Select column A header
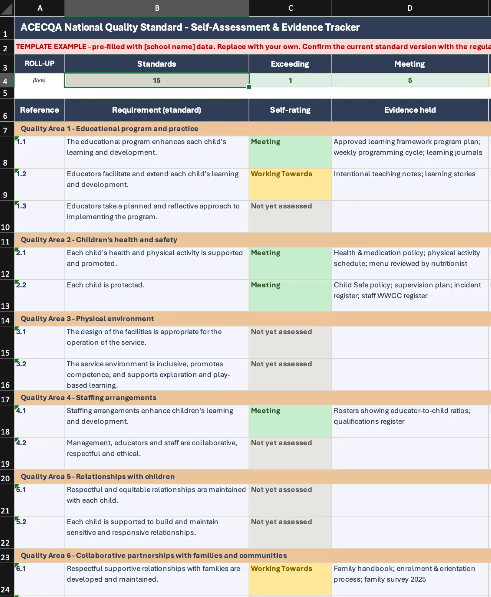Screen dimensions: 491x597 tap(40, 8)
